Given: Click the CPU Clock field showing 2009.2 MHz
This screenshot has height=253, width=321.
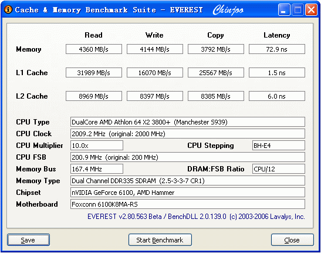Looking at the screenshot, I should 188,134.
